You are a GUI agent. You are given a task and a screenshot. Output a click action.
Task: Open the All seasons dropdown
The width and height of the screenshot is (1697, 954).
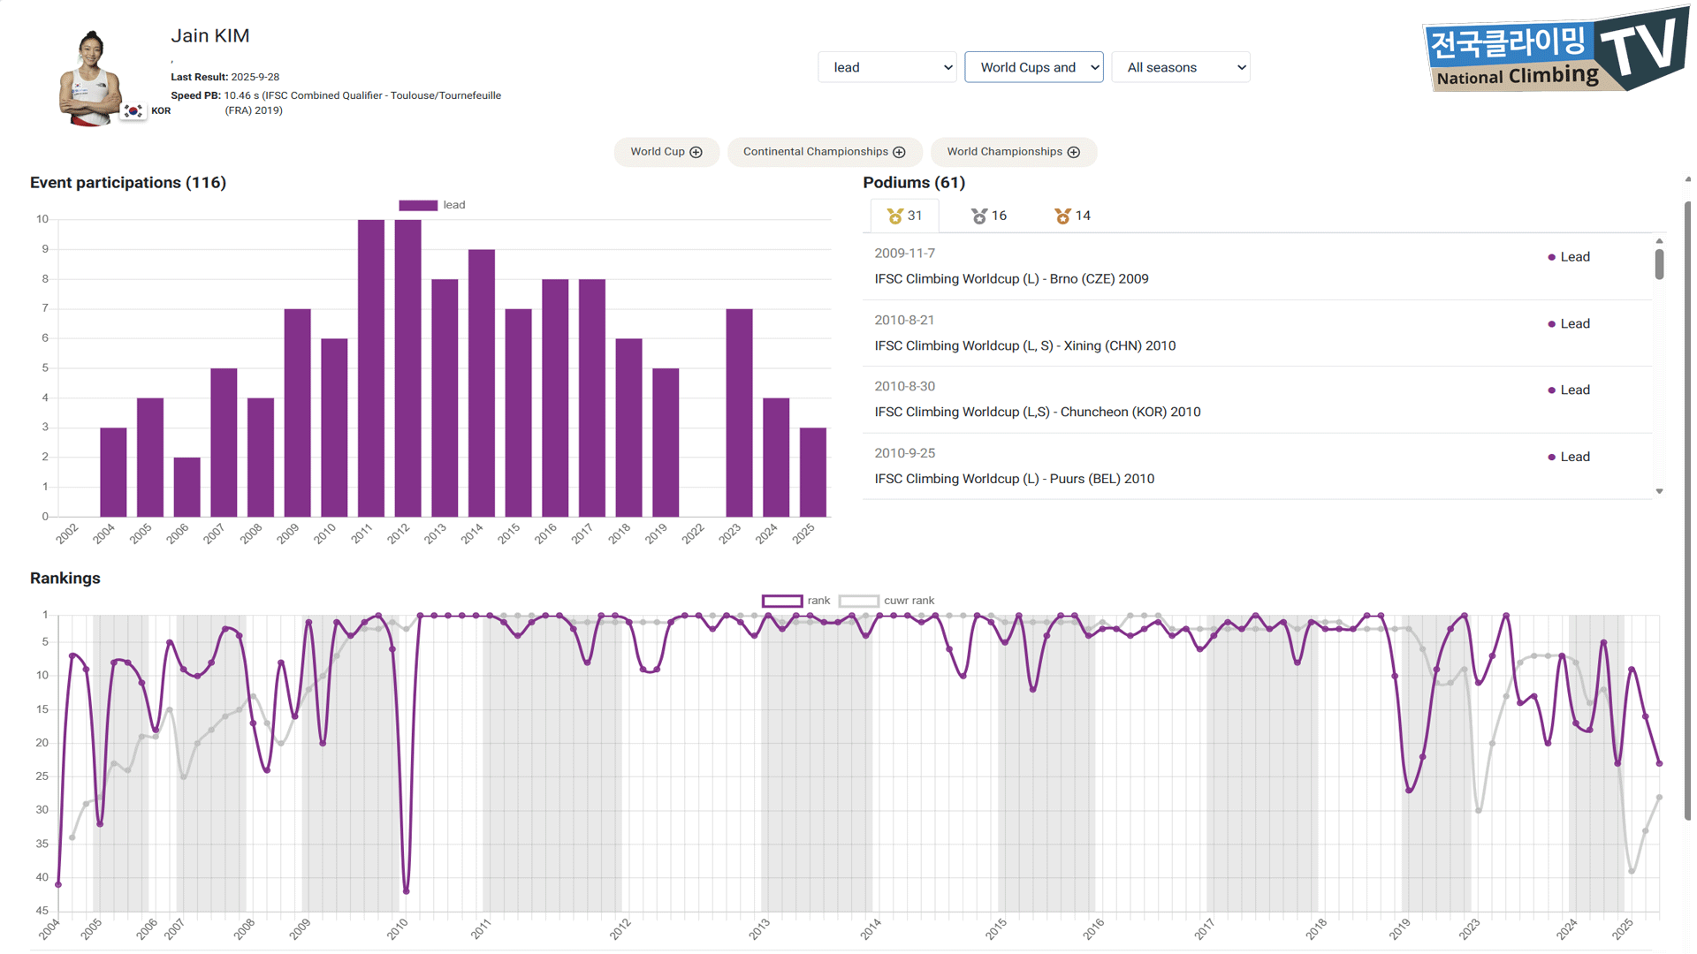[x=1180, y=67]
